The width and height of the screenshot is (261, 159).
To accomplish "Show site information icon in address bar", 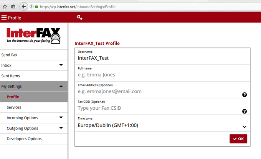I will (31, 6).
